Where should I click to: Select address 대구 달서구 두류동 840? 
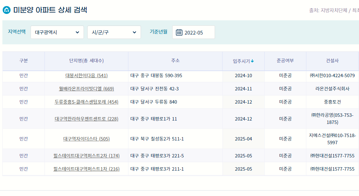coord(154,102)
